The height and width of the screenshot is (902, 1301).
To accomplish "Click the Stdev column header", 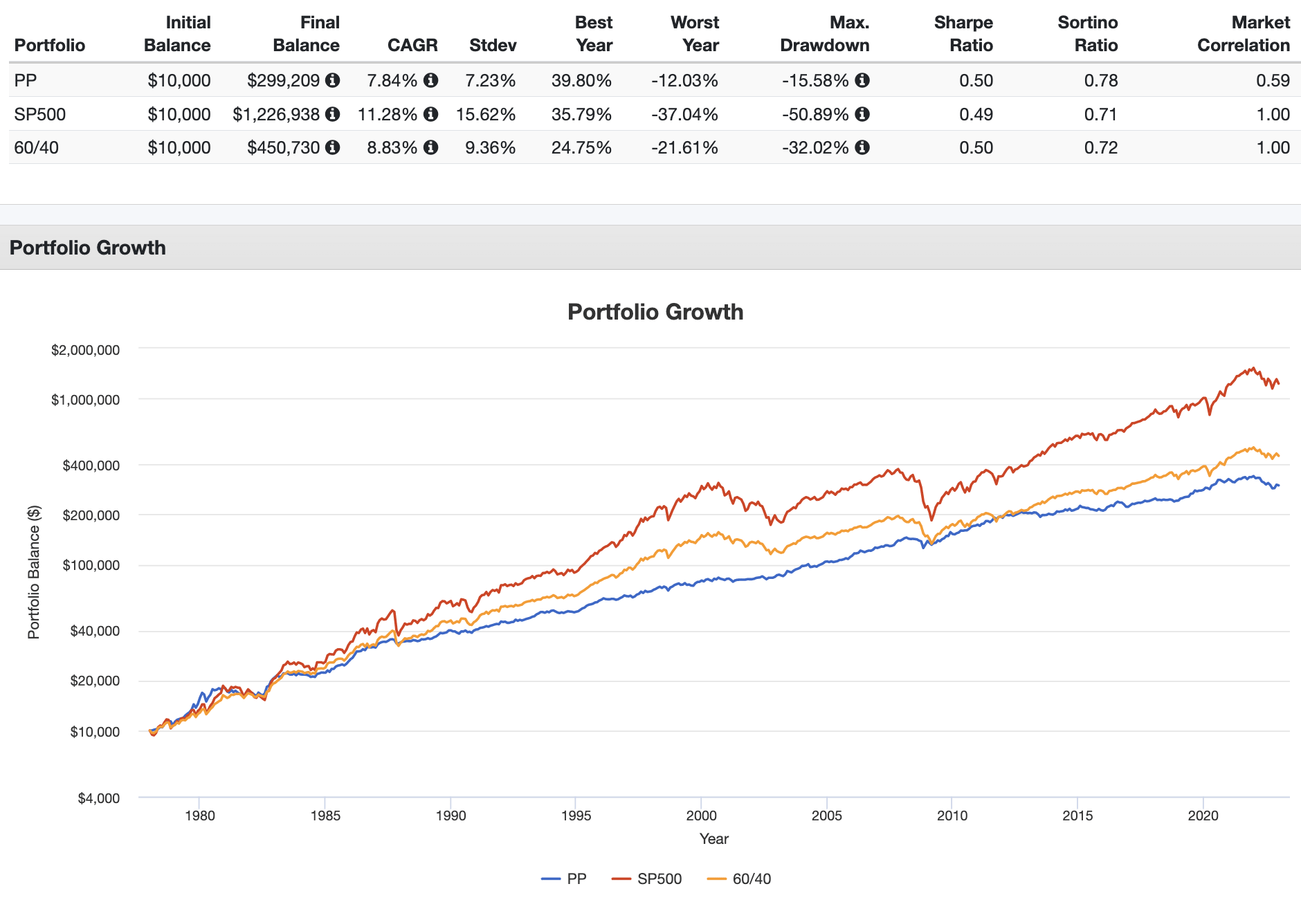I will point(493,45).
